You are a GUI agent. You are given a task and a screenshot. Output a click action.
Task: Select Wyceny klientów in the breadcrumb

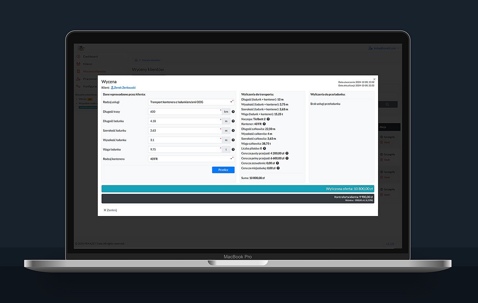(x=151, y=60)
